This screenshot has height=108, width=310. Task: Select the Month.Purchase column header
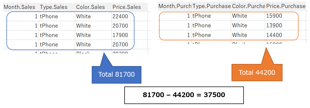click(174, 6)
